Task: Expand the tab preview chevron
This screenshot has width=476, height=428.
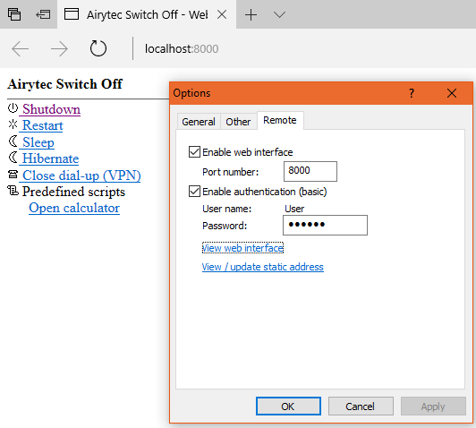Action: [279, 14]
